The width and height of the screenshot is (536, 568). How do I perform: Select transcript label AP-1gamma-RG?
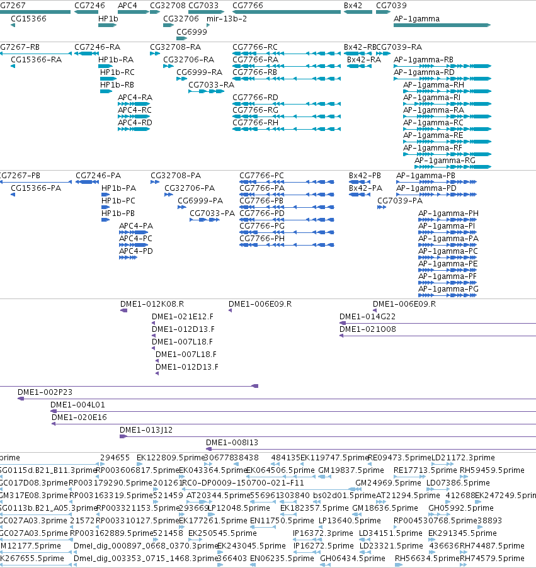click(445, 160)
